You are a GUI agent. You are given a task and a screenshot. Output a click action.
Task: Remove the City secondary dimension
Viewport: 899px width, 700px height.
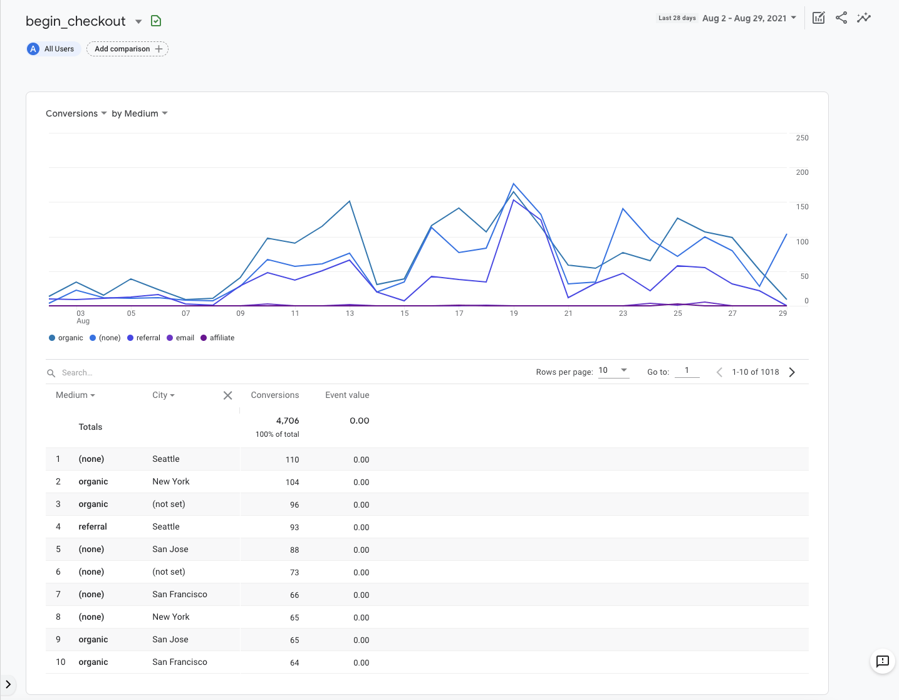click(227, 395)
